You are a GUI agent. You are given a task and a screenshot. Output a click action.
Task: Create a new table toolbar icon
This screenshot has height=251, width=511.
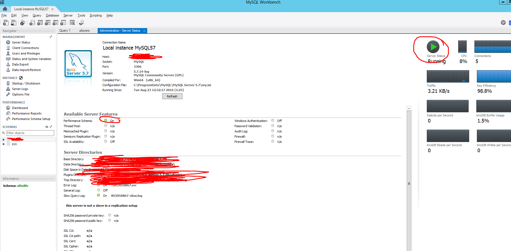point(40,23)
